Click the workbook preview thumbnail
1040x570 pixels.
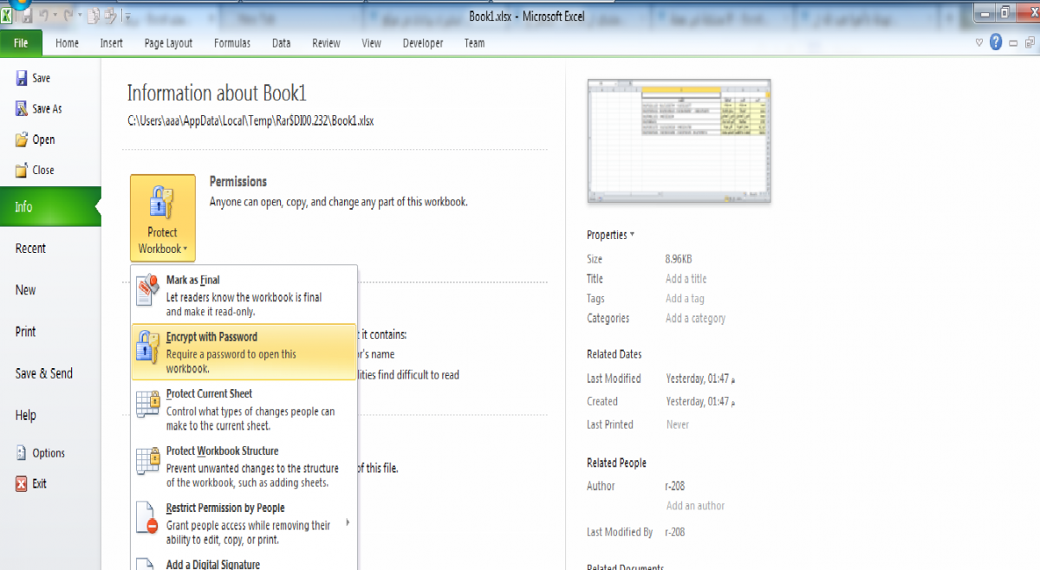pos(679,141)
